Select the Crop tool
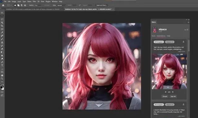 pos(2,26)
